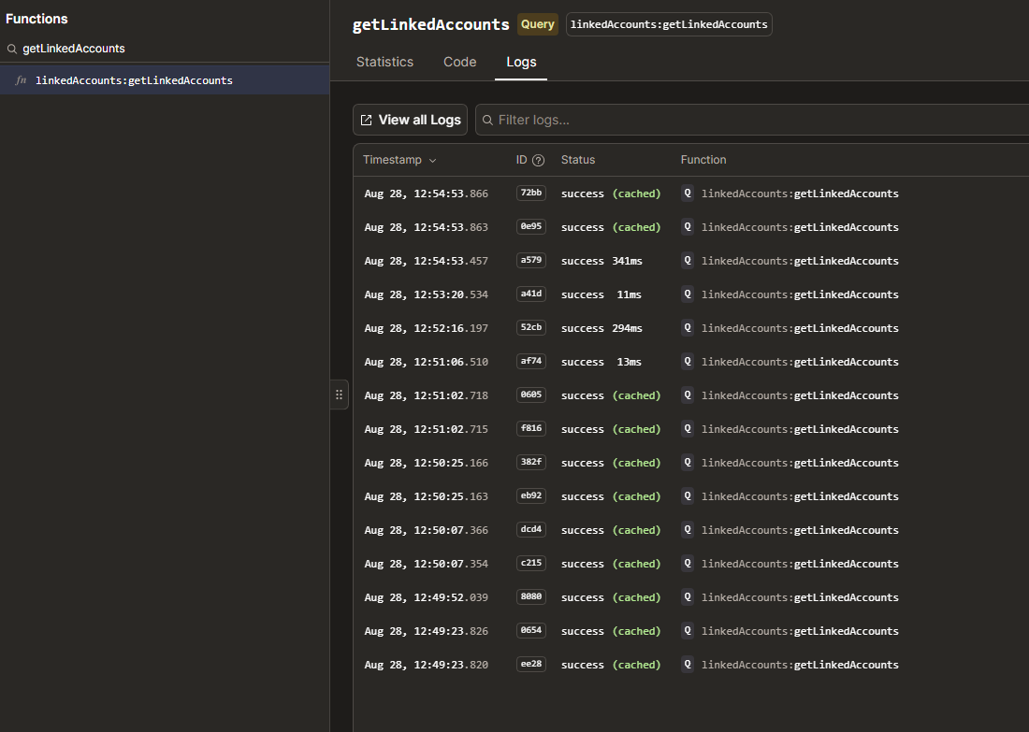The height and width of the screenshot is (732, 1029).
Task: Click the Functions sidebar heading
Action: pyautogui.click(x=36, y=19)
